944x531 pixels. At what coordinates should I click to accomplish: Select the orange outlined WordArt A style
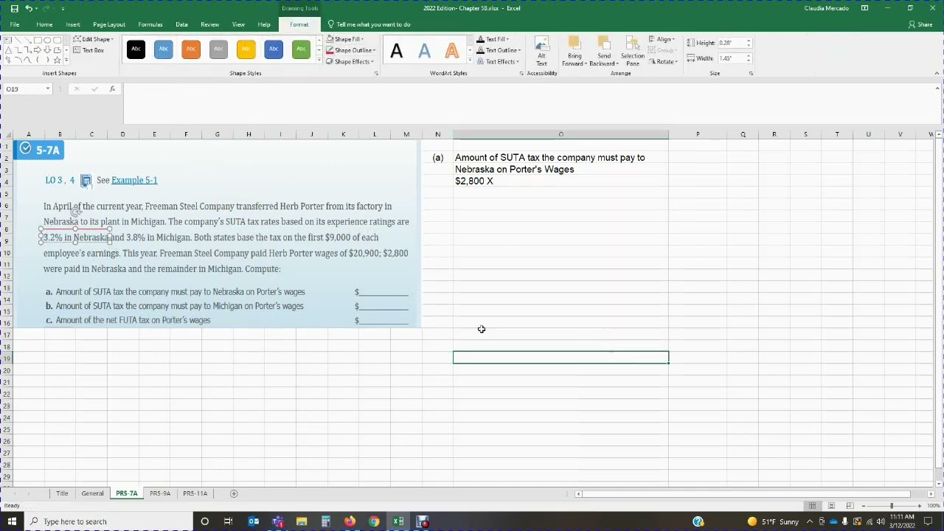pos(451,51)
